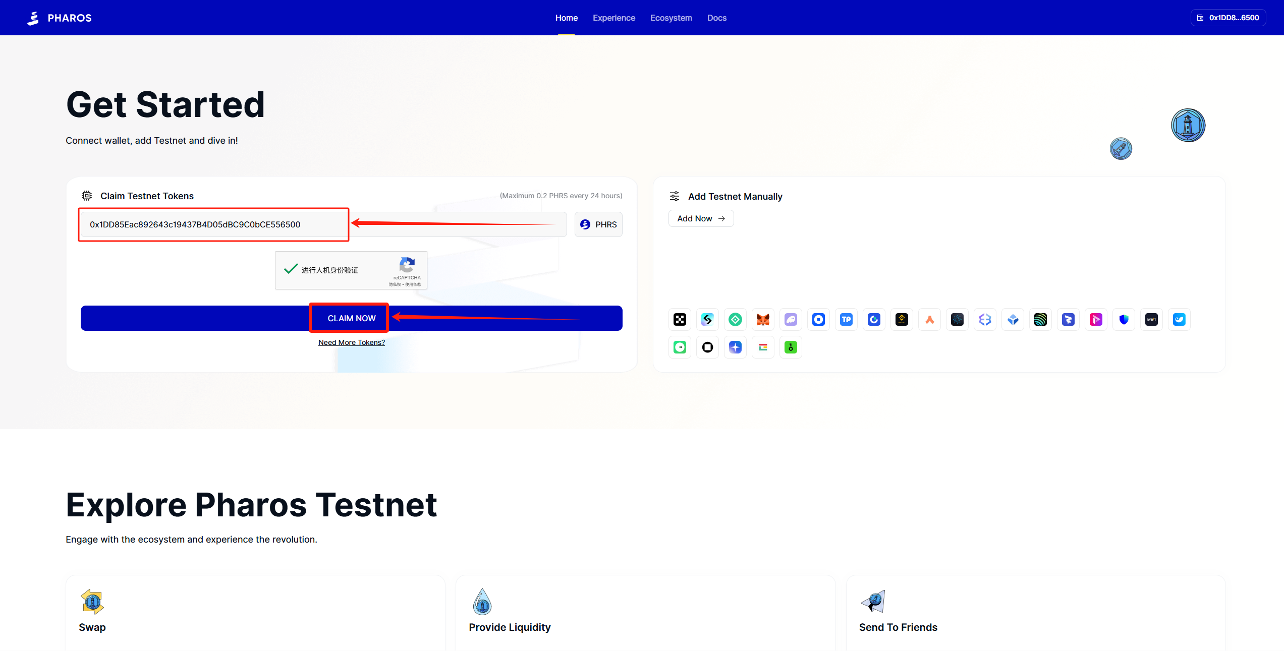
Task: Click the Add Now button
Action: pyautogui.click(x=701, y=218)
